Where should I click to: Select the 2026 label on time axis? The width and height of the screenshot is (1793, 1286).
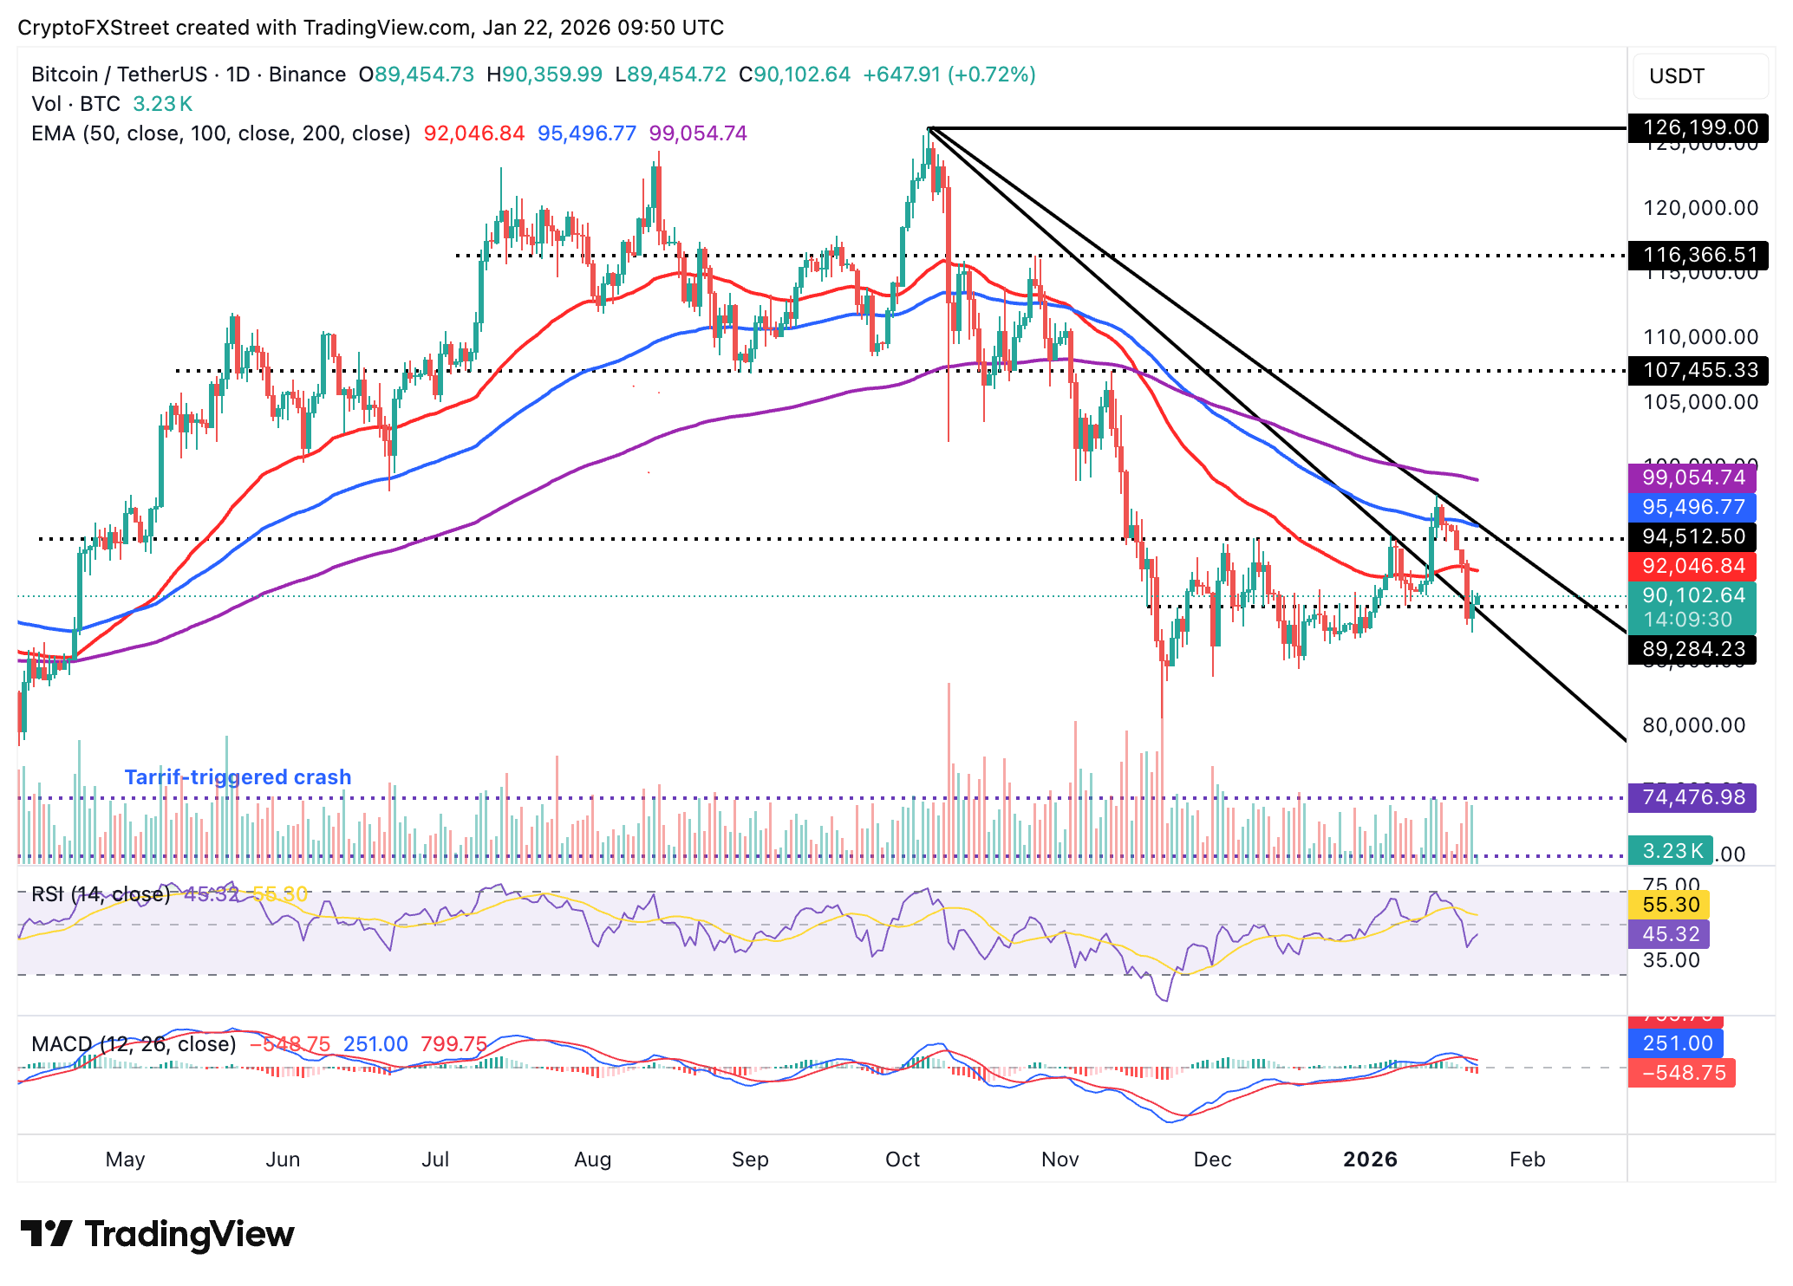pyautogui.click(x=1370, y=1159)
